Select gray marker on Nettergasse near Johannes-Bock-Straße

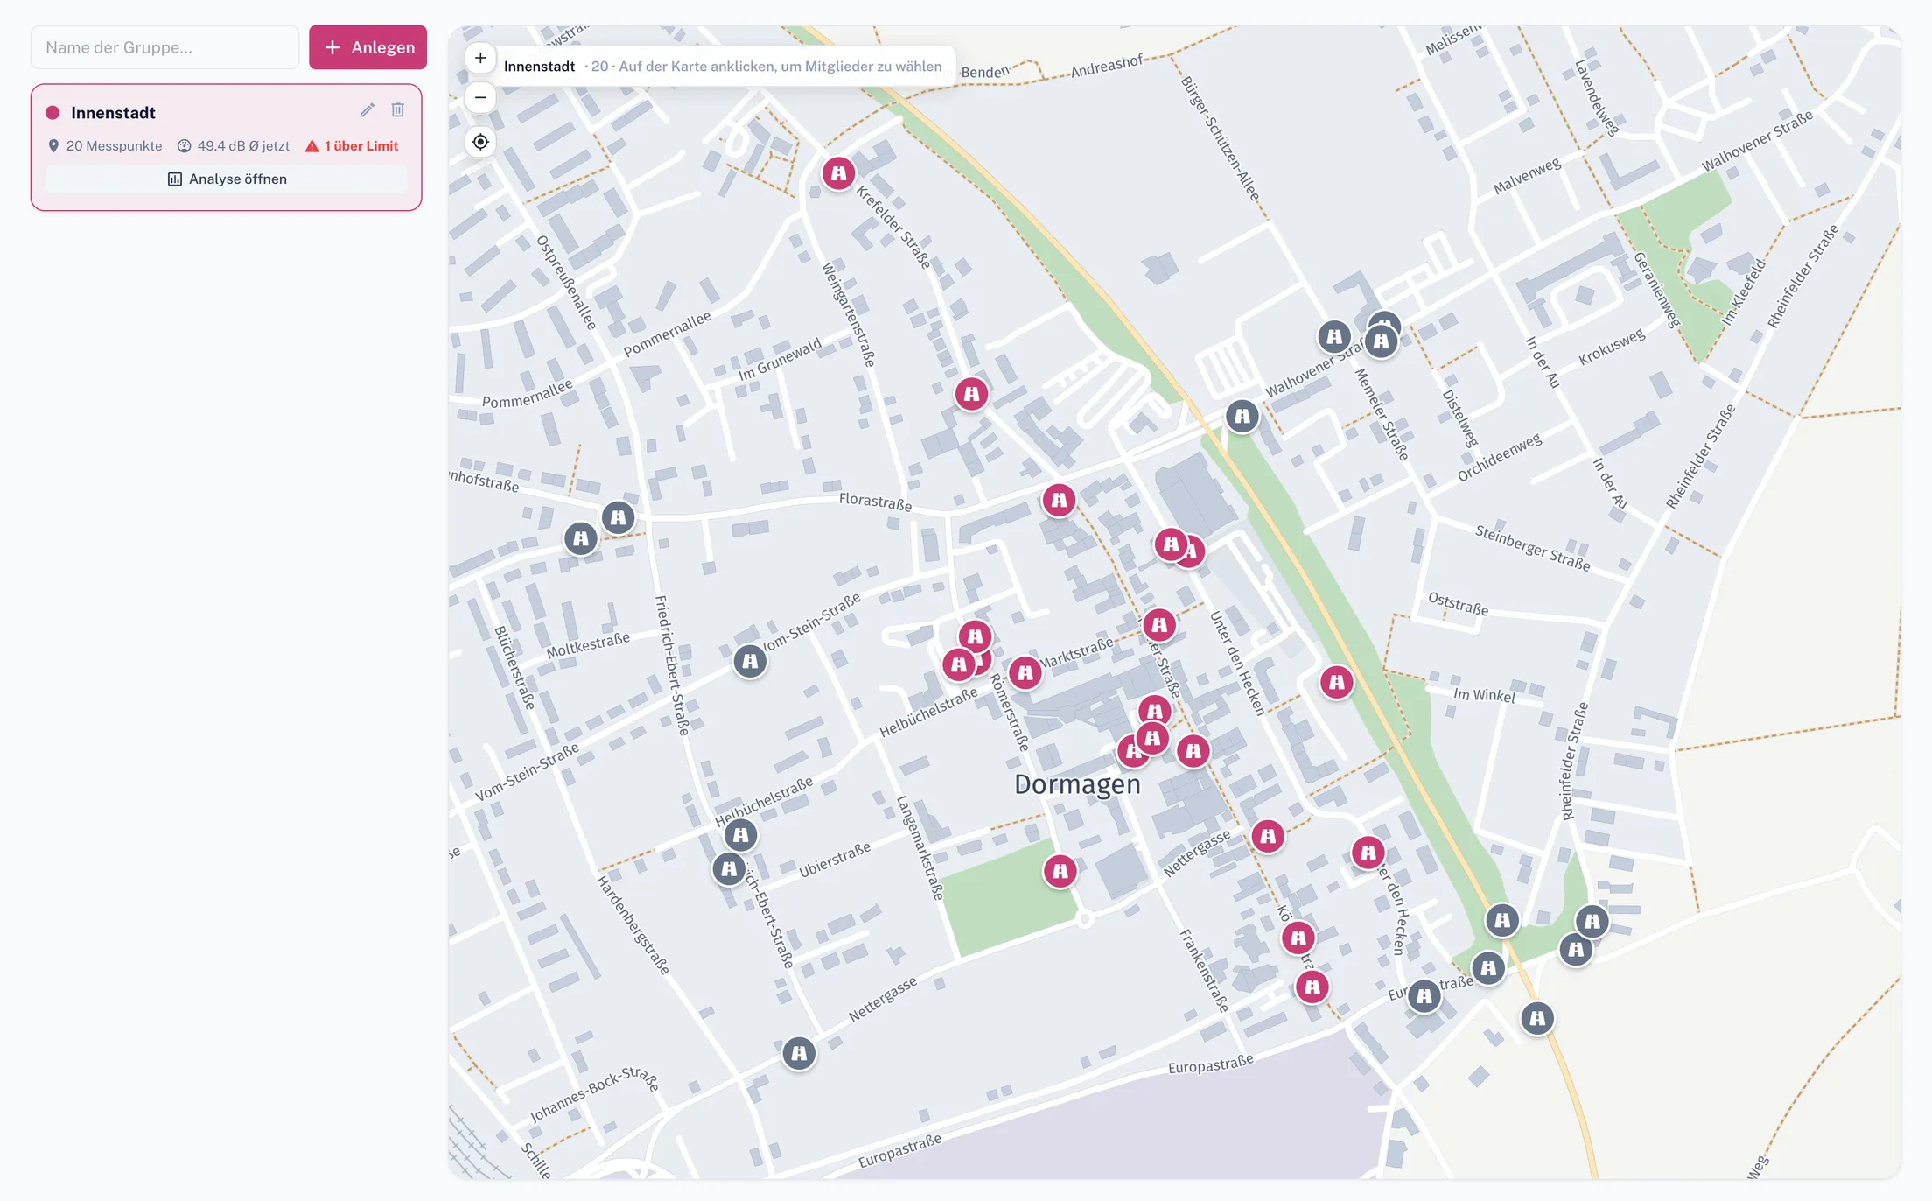(x=799, y=1053)
